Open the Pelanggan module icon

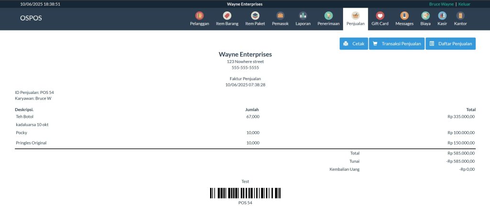199,16
